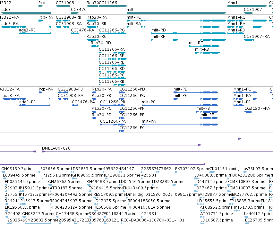Open transcript CG11266-RF

[111, 56]
